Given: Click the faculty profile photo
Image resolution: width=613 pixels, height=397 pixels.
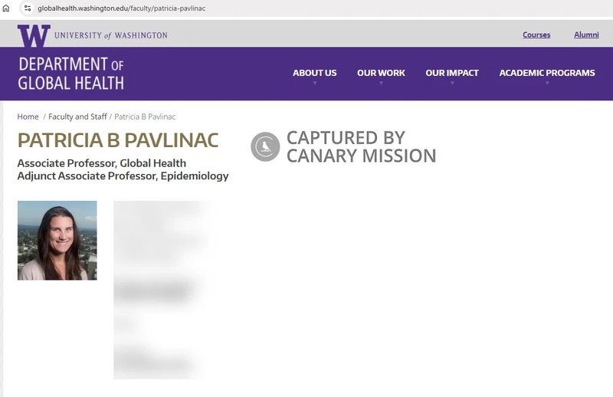Looking at the screenshot, I should [x=57, y=241].
